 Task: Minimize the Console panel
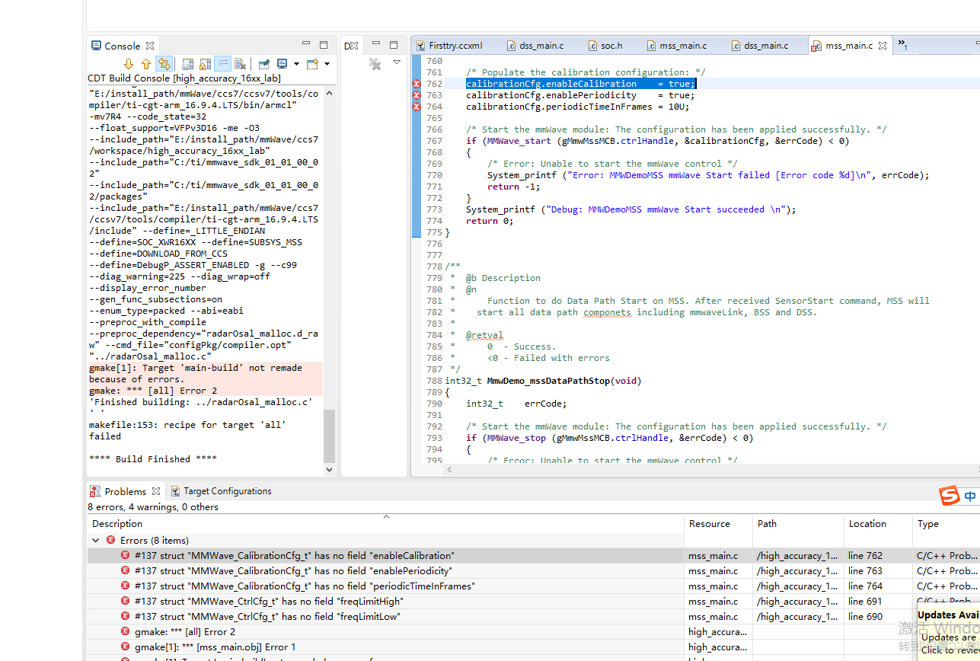[306, 44]
